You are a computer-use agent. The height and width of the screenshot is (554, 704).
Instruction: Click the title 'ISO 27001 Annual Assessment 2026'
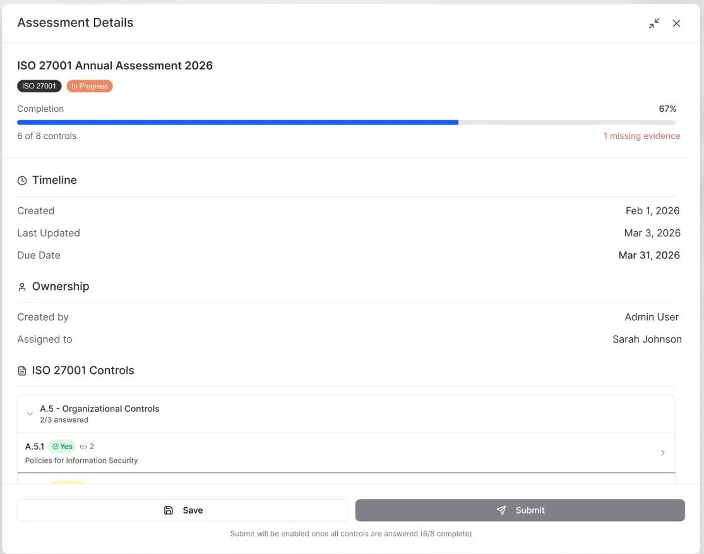coord(115,66)
